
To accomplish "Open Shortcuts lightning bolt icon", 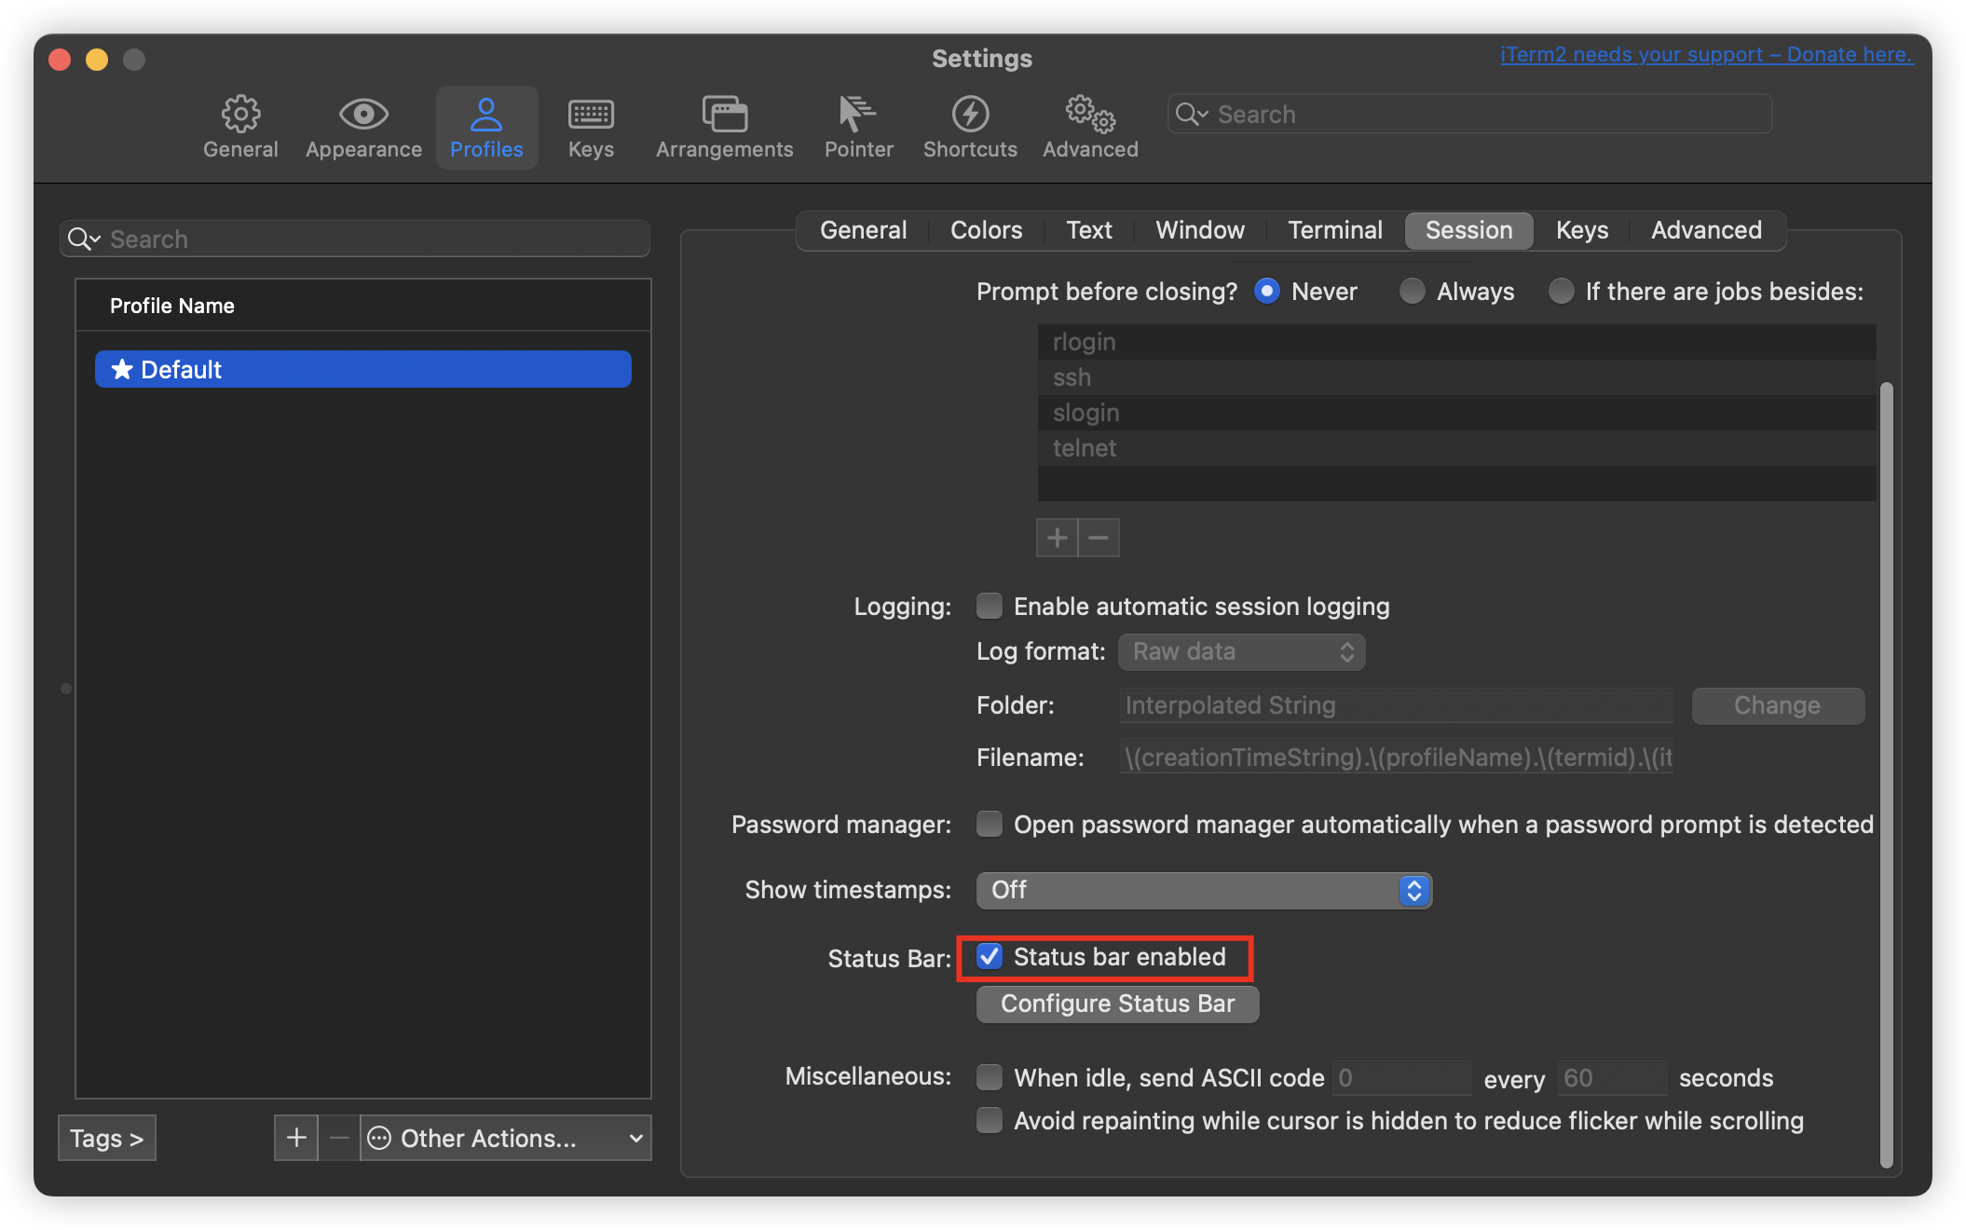I will click(970, 115).
